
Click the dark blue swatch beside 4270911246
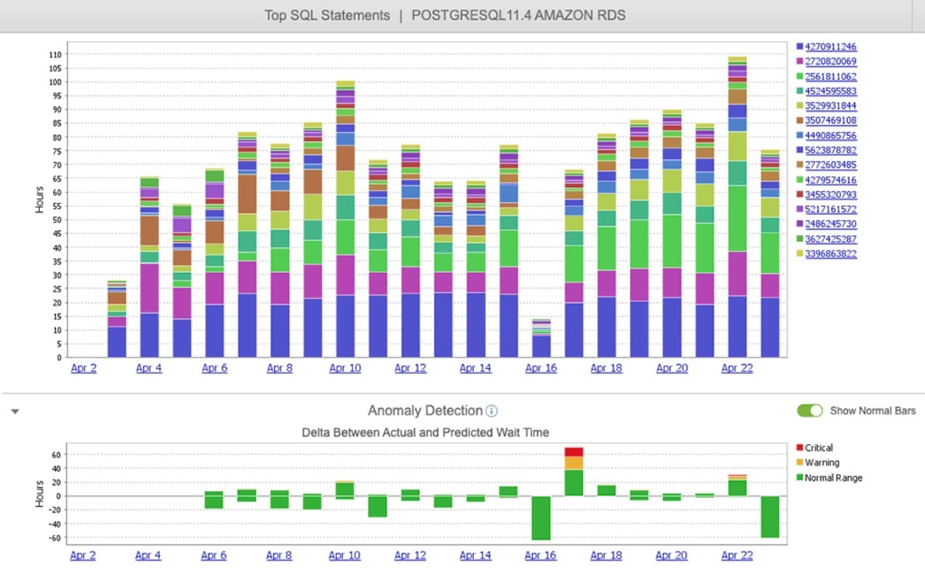coord(800,46)
